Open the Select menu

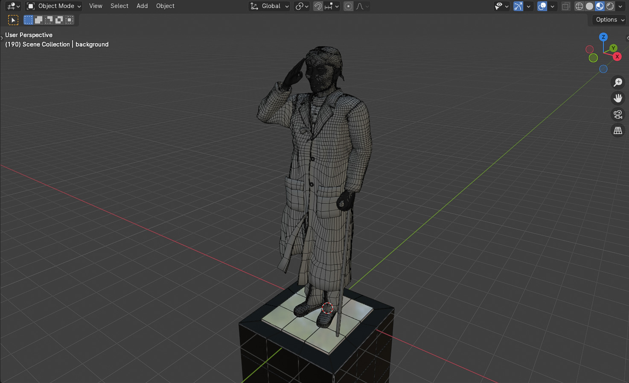coord(119,6)
